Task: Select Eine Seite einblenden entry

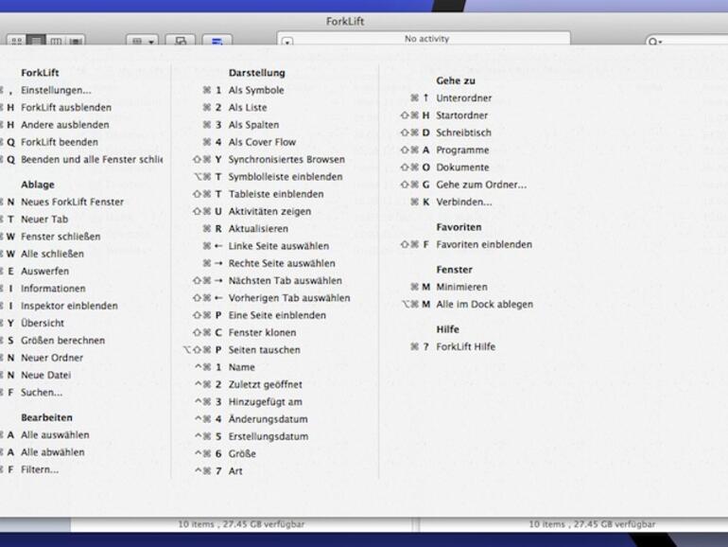Action: tap(277, 315)
